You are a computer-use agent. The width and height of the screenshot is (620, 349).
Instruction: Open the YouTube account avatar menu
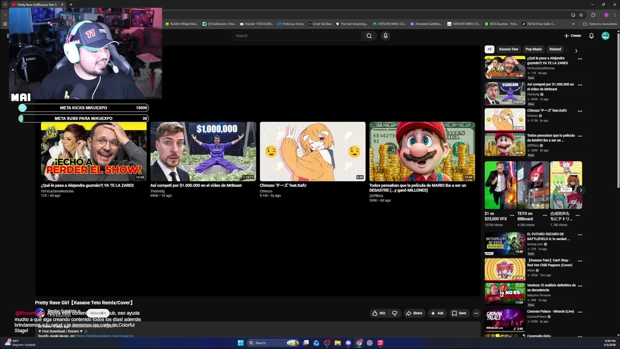pyautogui.click(x=605, y=35)
